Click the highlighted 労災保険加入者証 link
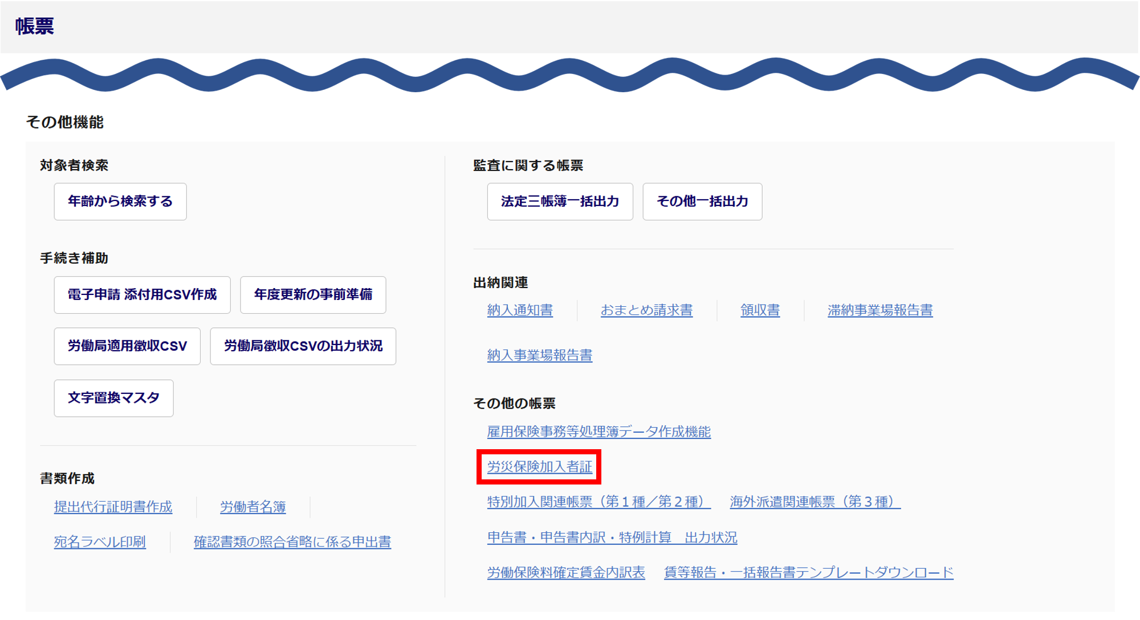The image size is (1140, 620). (539, 467)
